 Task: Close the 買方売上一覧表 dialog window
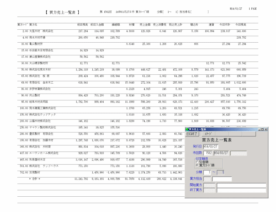pyautogui.click(x=266, y=129)
